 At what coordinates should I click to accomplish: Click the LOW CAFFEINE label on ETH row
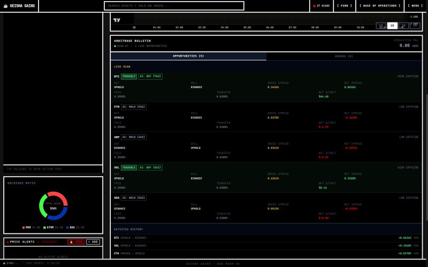tap(409, 107)
